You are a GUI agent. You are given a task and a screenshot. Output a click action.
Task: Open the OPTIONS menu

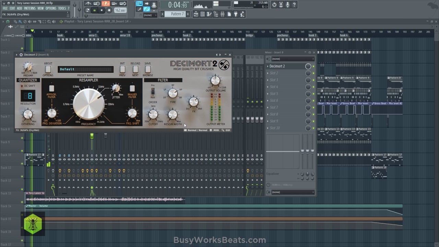(x=51, y=8)
